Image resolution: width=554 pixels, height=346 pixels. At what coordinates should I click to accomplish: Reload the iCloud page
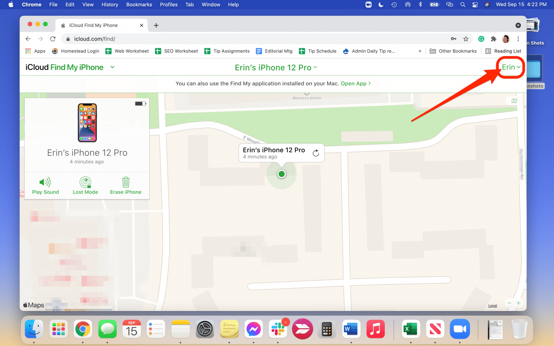click(53, 39)
